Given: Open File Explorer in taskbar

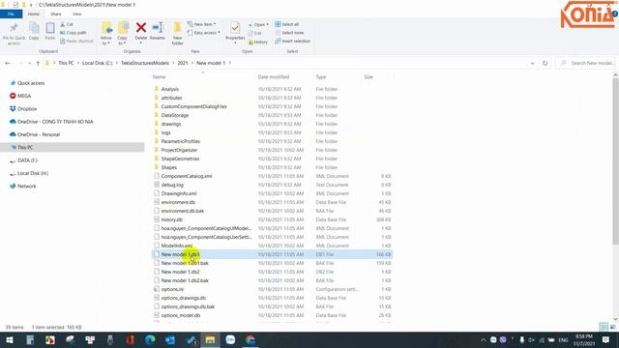Looking at the screenshot, I should [210, 340].
